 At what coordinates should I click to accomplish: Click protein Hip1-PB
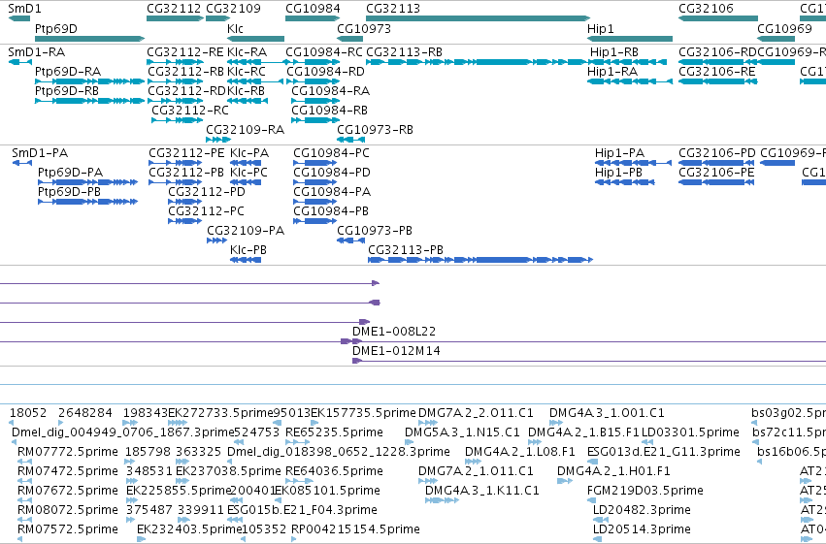(x=618, y=173)
